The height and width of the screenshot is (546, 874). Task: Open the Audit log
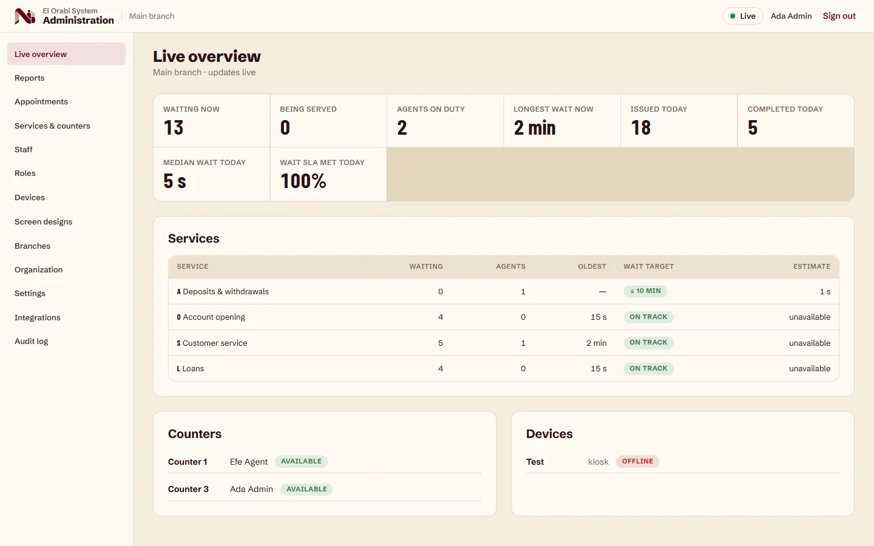[66, 341]
